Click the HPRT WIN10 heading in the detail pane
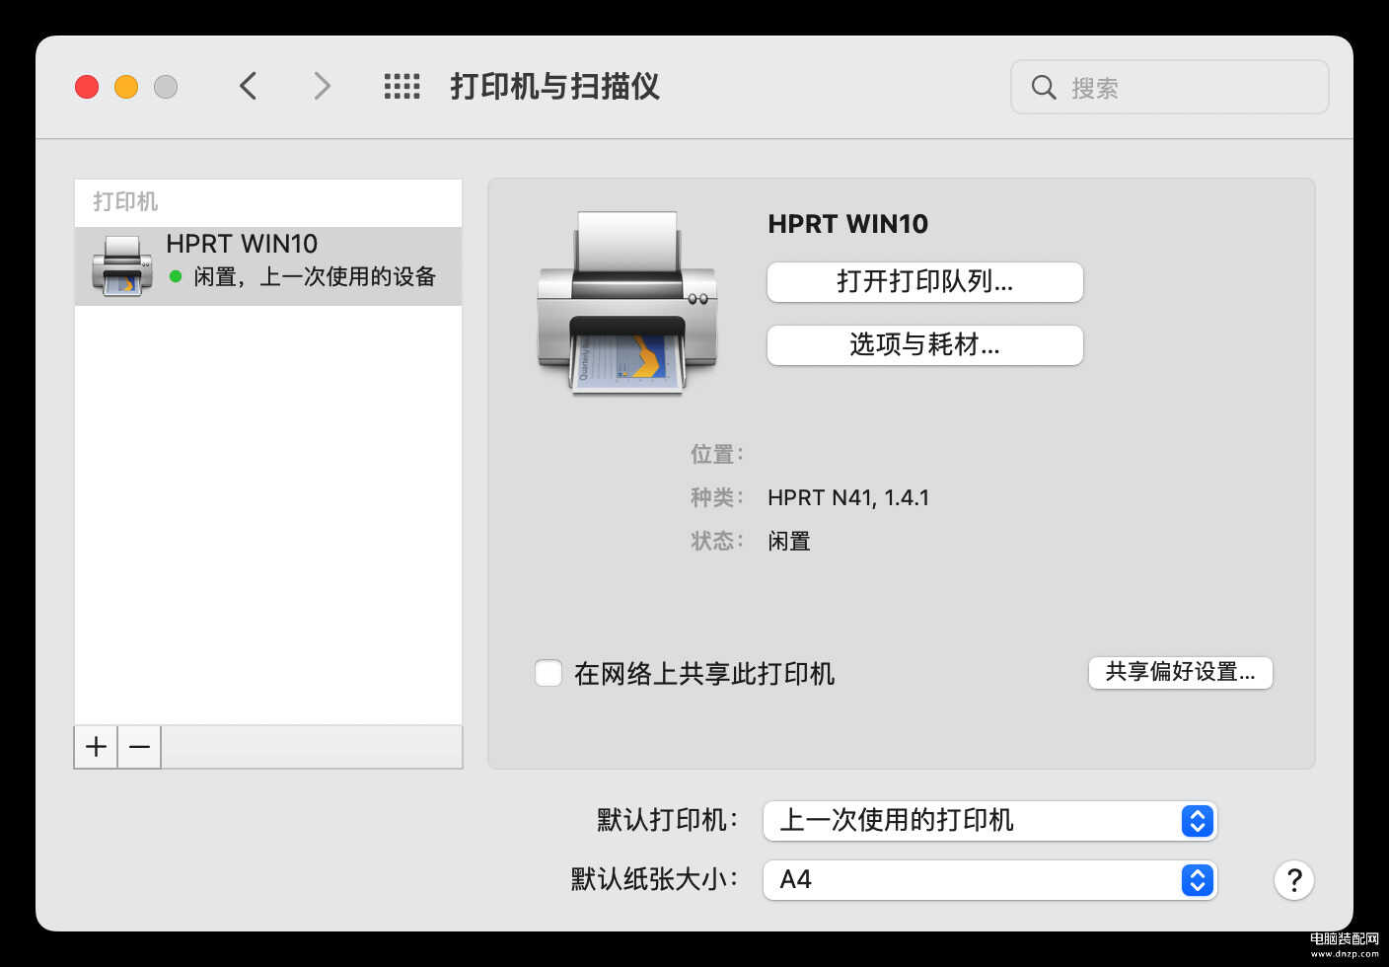The image size is (1389, 967). (847, 224)
